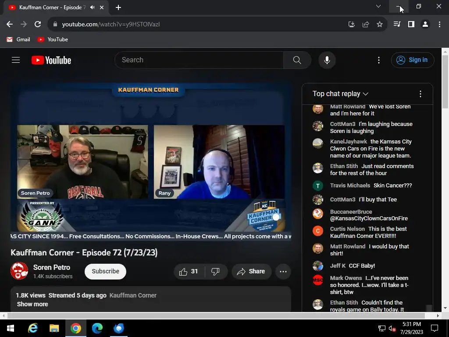Share this page icon in address bar

click(365, 25)
